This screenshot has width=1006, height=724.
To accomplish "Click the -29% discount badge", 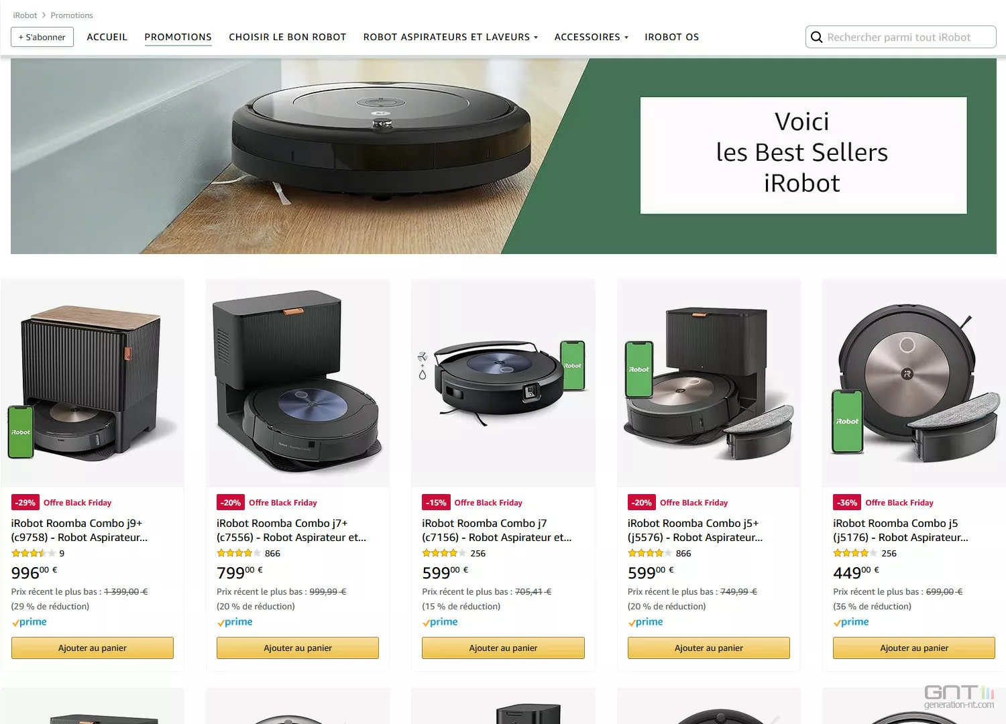I will coord(25,502).
